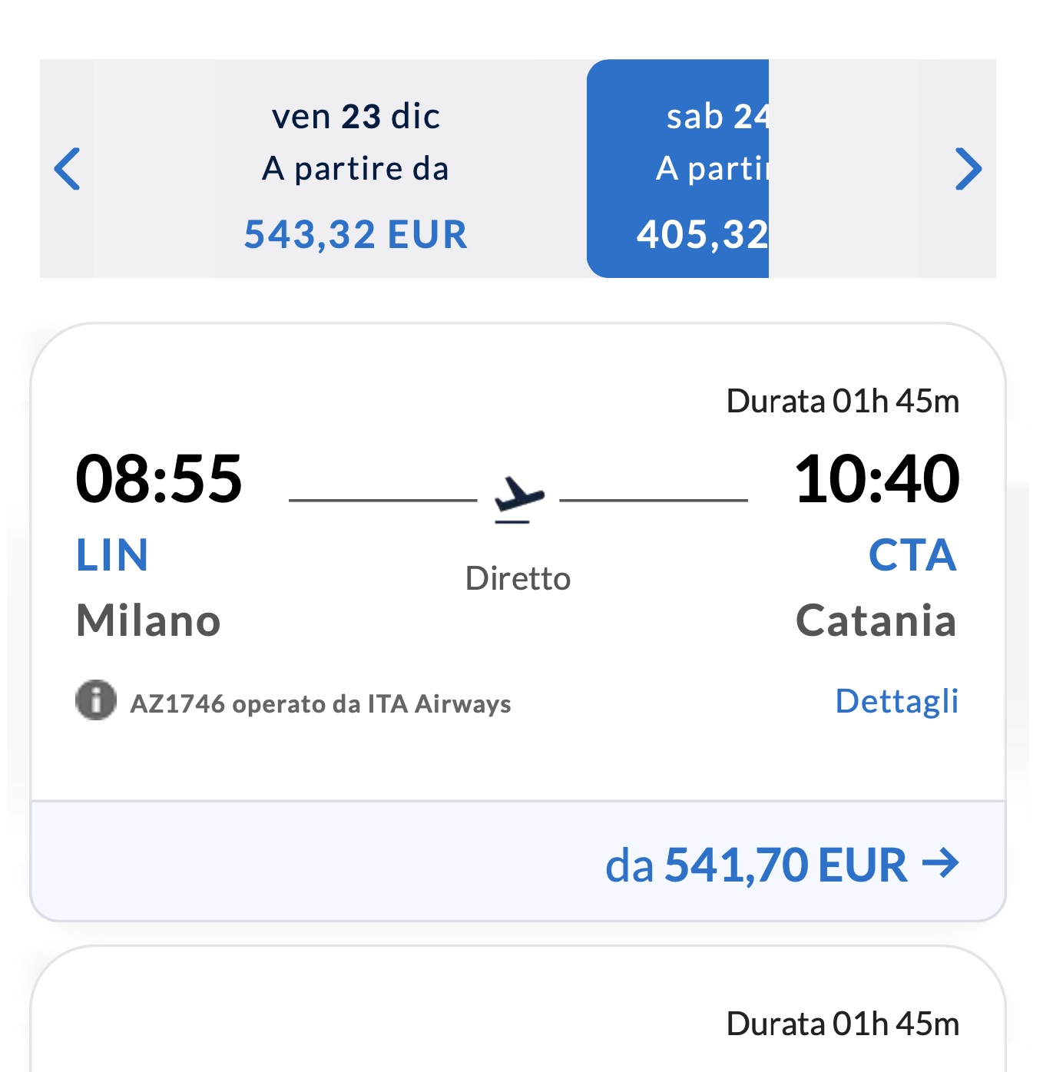Open the Dettagli link for flight AZ1746
This screenshot has width=1043, height=1072.
896,701
